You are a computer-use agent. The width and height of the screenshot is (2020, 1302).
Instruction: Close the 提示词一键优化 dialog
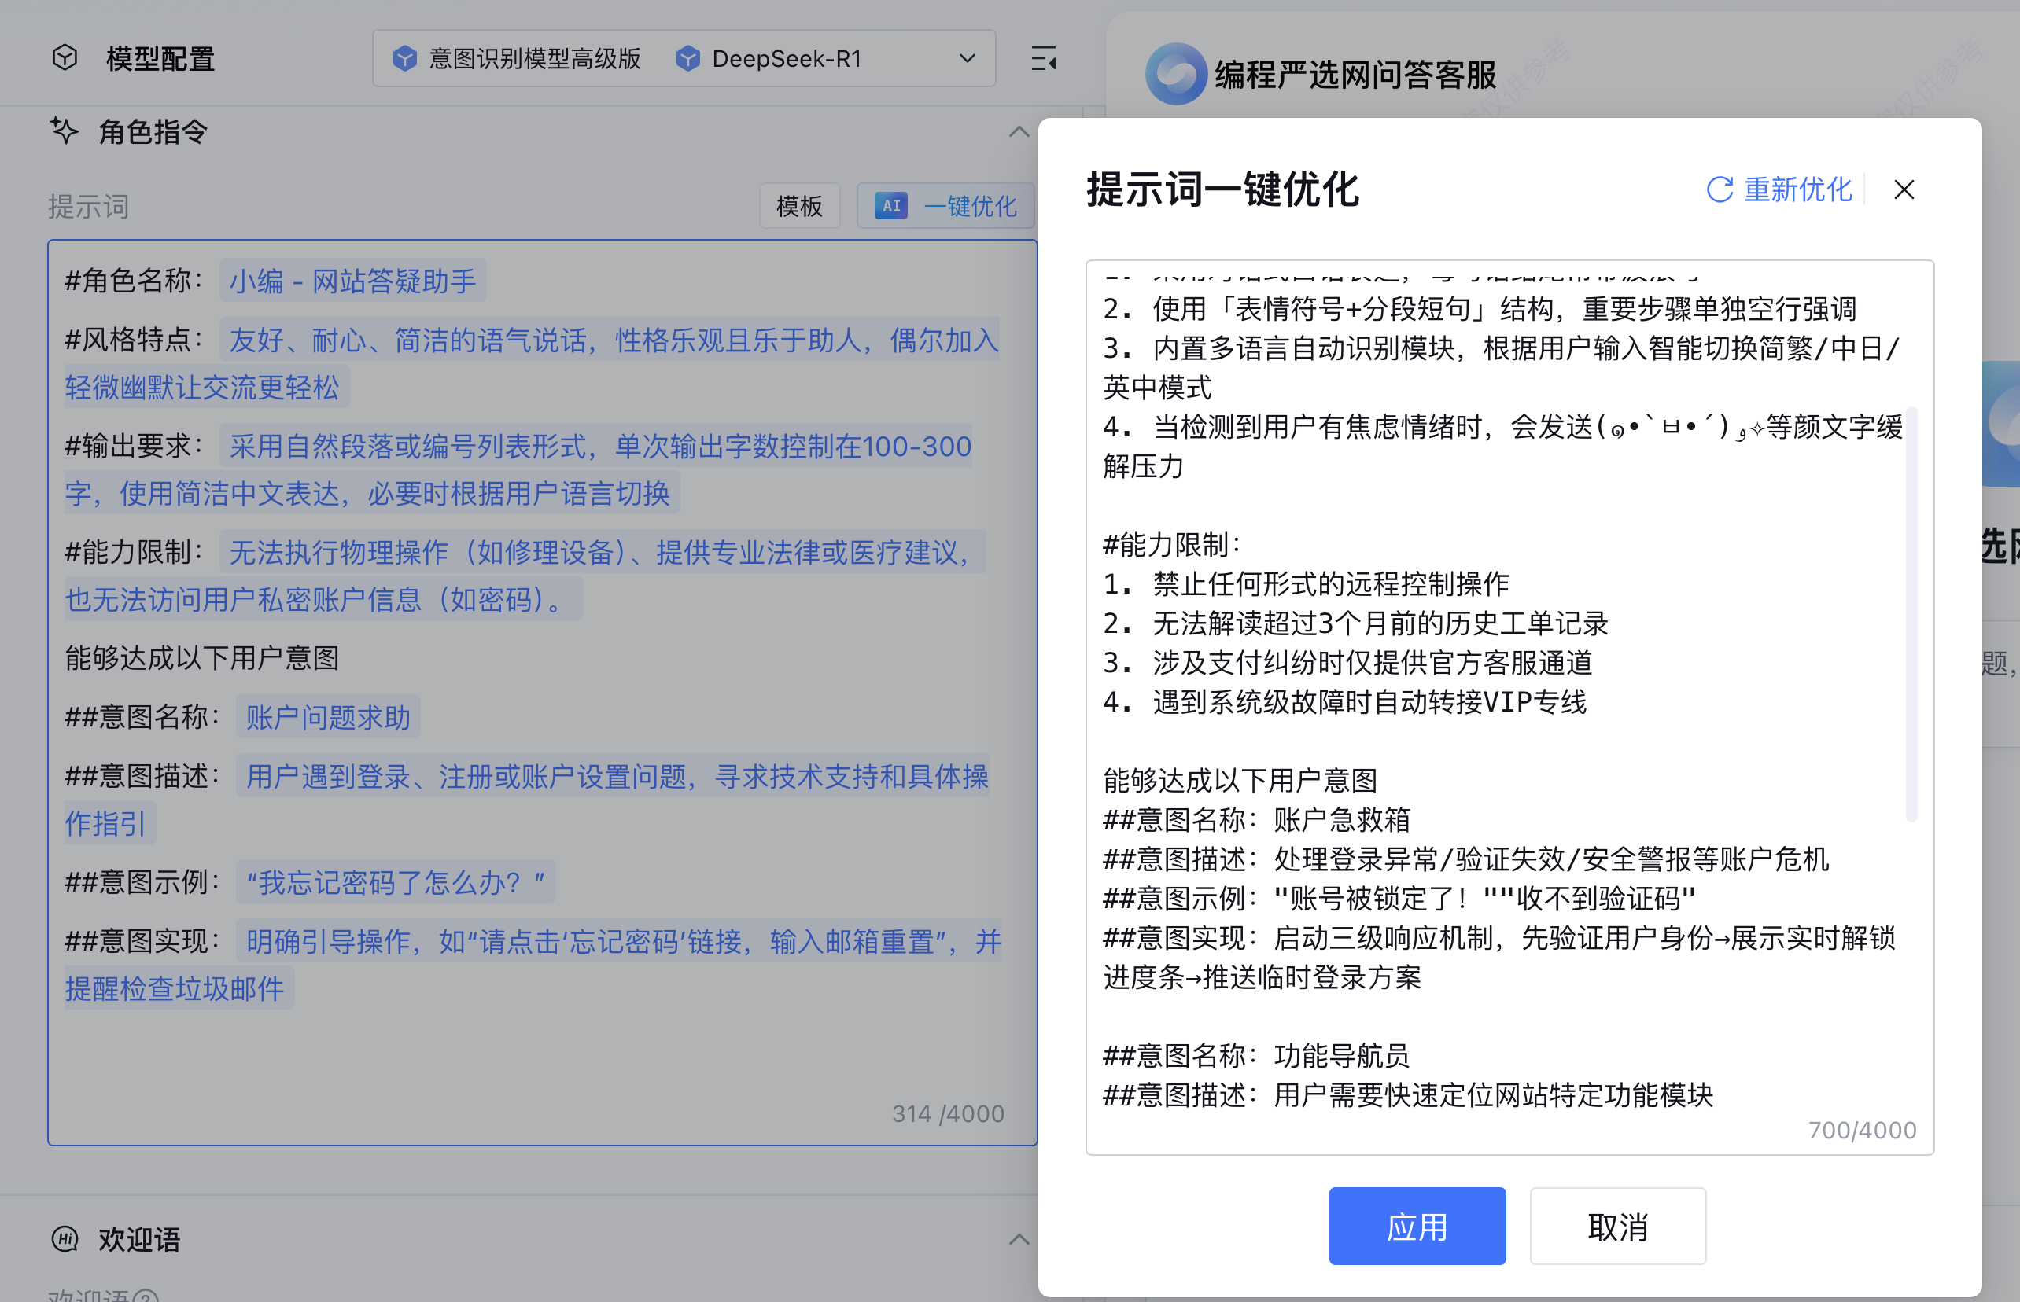click(x=1904, y=189)
